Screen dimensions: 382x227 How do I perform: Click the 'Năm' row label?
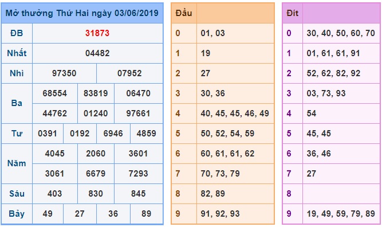pyautogui.click(x=17, y=163)
